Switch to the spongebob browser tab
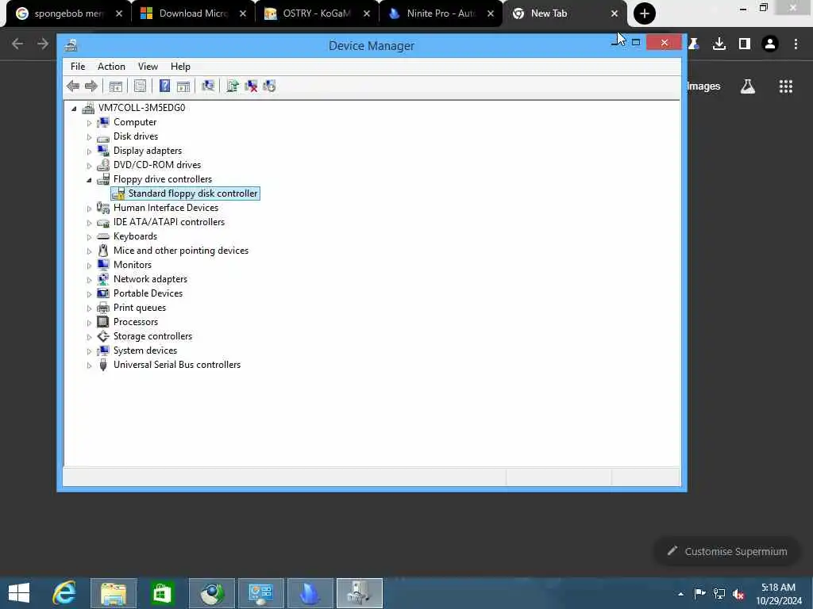Viewport: 813px width, 609px height. pyautogui.click(x=67, y=13)
